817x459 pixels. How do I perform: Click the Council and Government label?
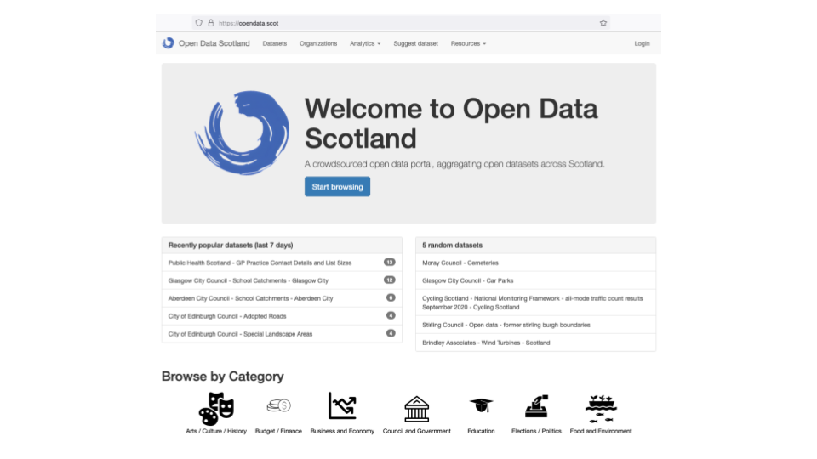pos(417,431)
